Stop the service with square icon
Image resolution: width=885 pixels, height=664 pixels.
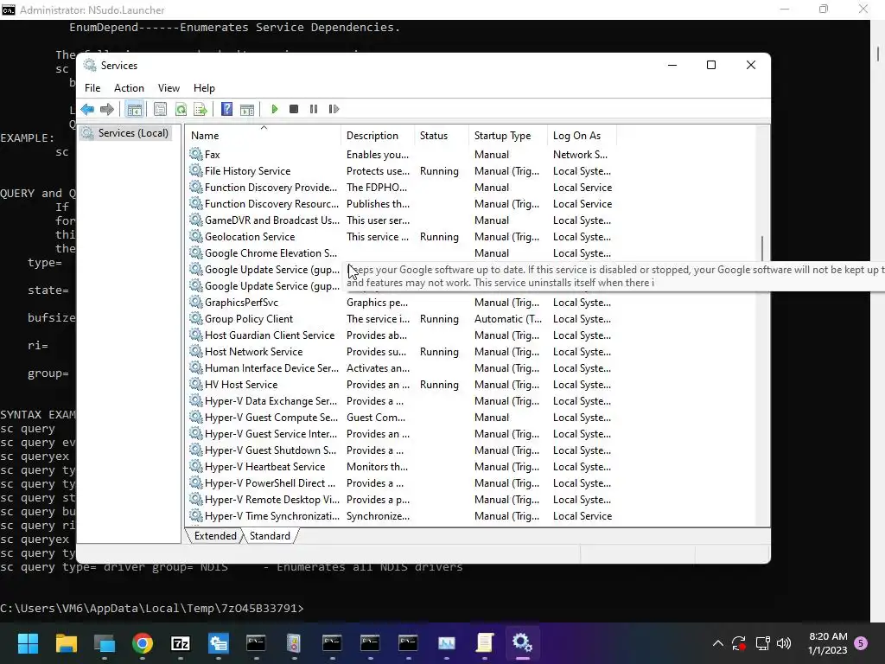coord(294,109)
